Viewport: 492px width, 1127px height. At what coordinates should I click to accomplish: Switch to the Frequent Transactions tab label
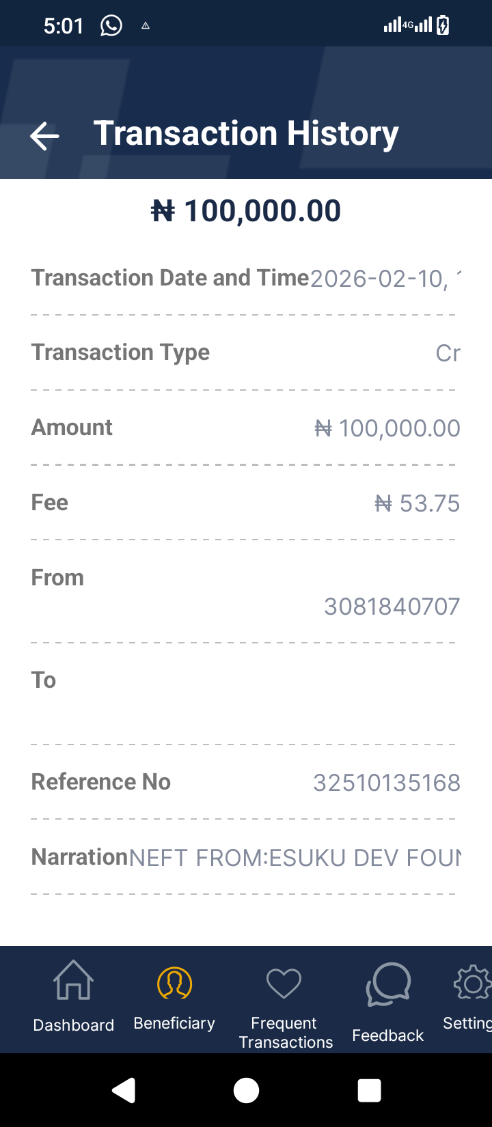pyautogui.click(x=286, y=1033)
